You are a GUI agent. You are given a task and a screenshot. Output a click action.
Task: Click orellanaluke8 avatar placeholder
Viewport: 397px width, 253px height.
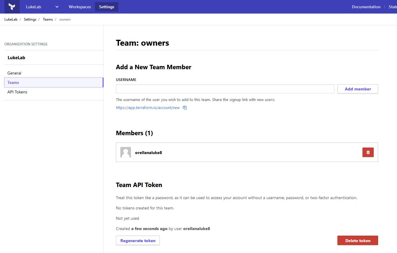[126, 152]
